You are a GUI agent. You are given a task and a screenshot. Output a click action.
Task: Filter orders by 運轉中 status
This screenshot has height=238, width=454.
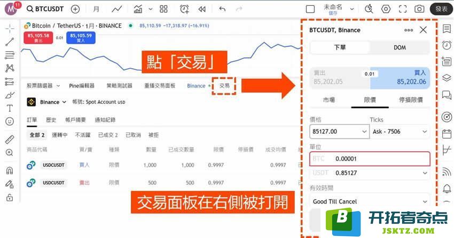(60, 135)
